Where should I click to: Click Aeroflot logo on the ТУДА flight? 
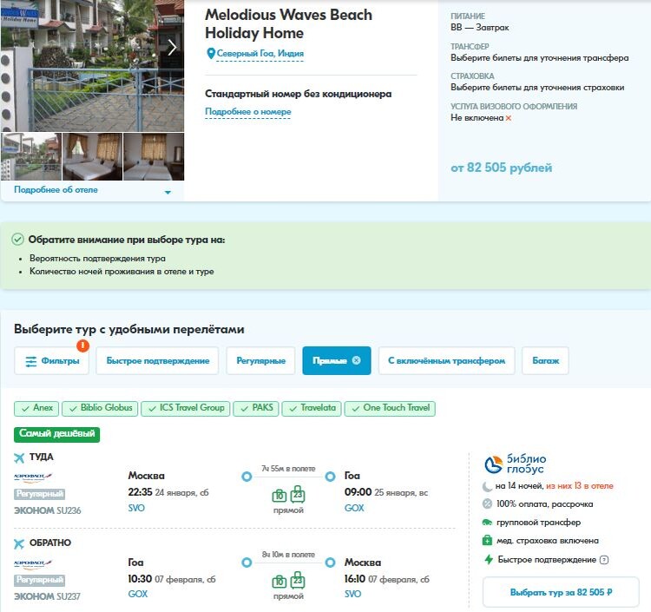click(33, 477)
